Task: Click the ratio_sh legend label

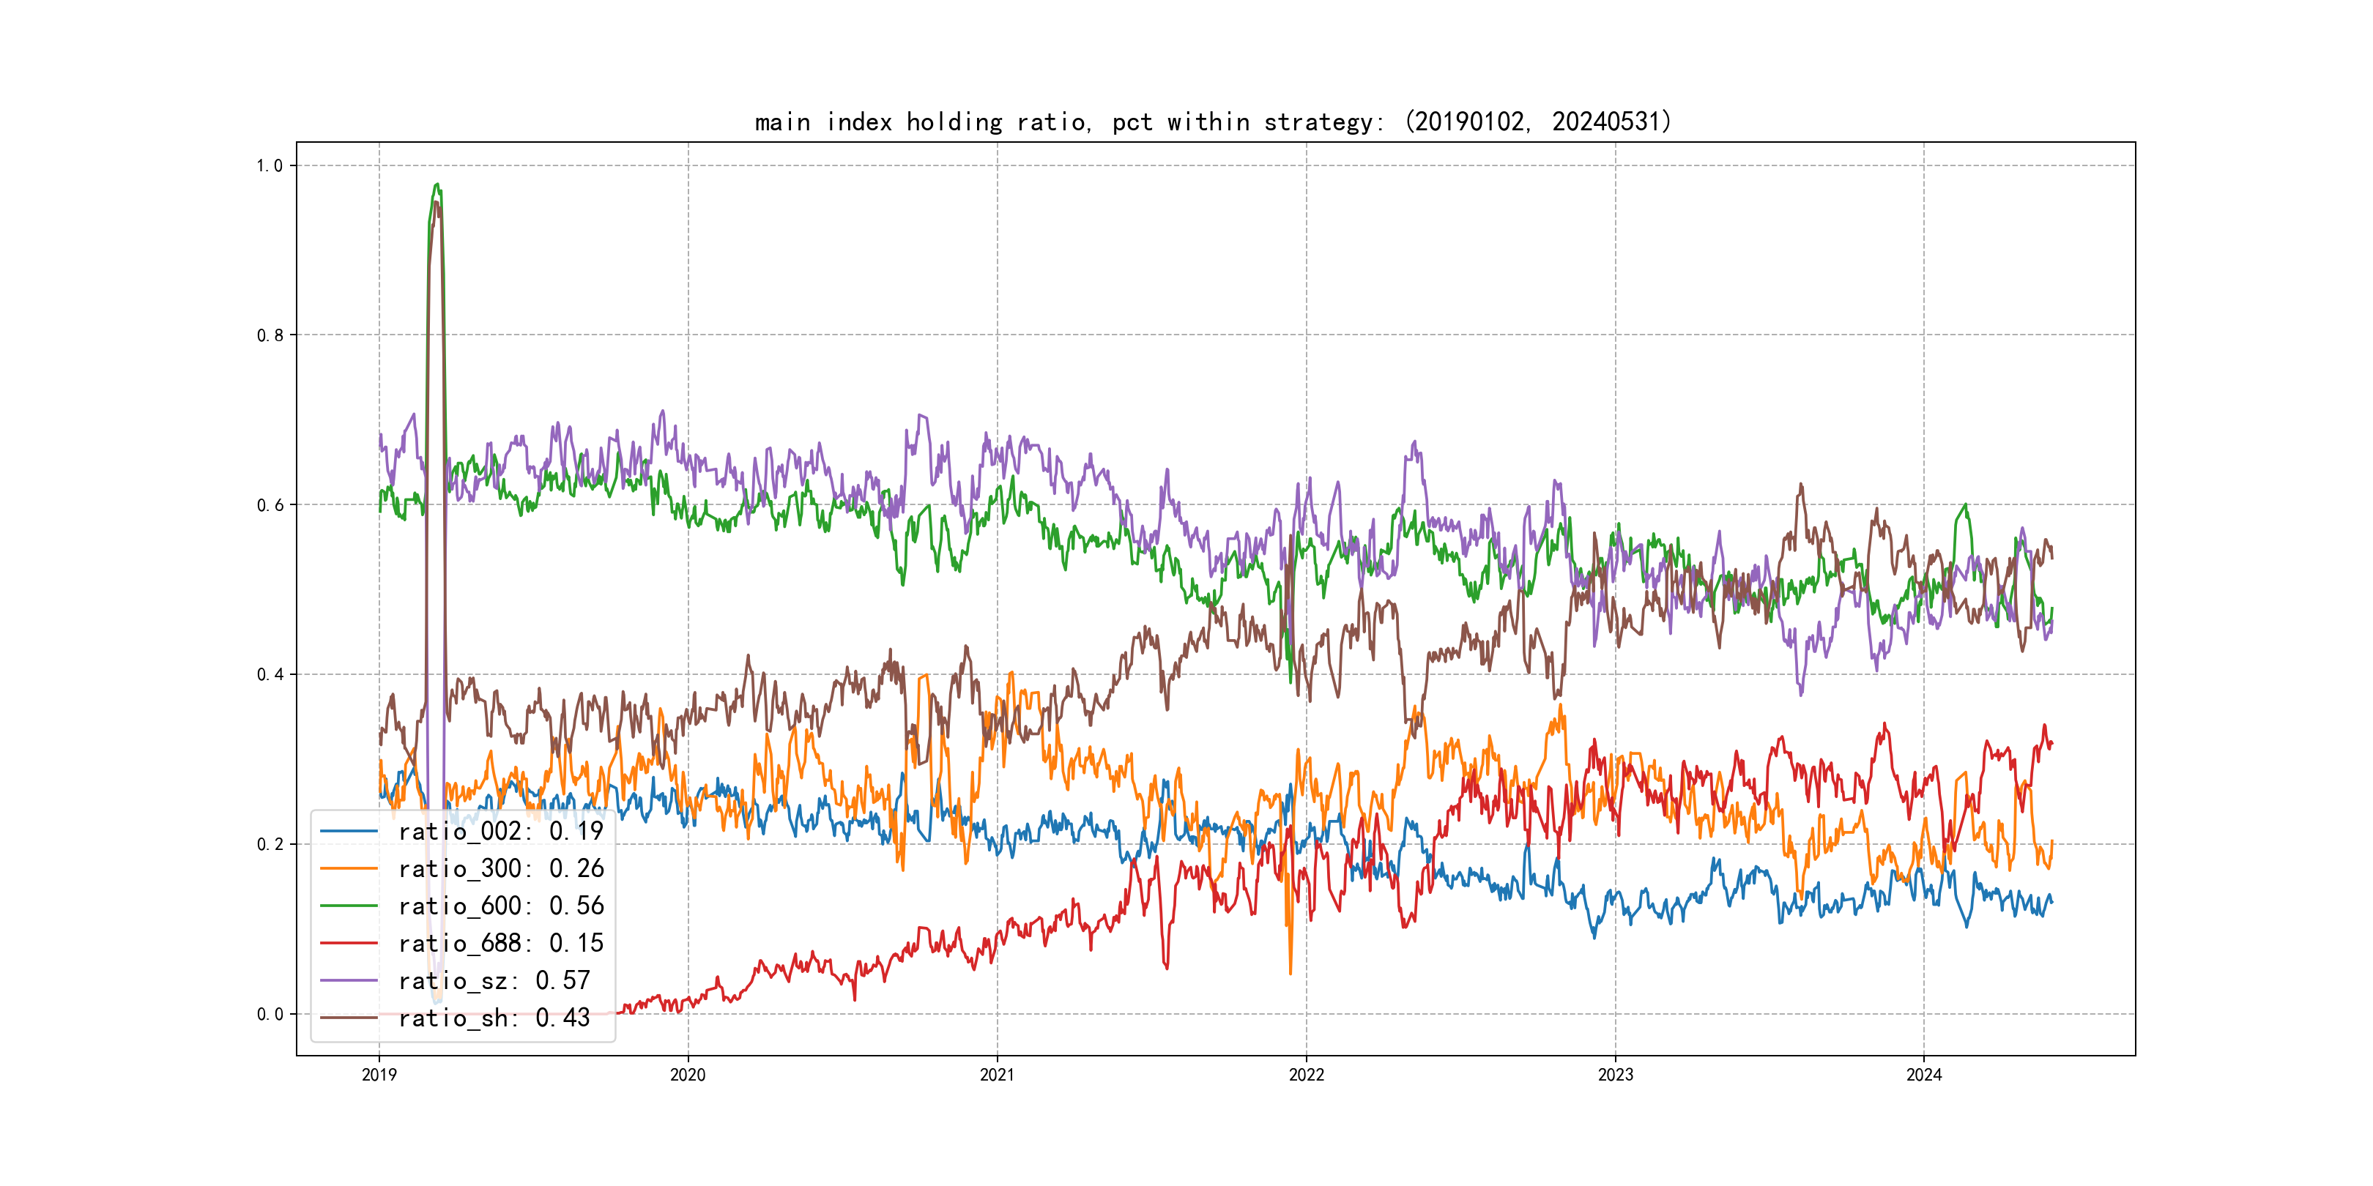Action: click(494, 1018)
